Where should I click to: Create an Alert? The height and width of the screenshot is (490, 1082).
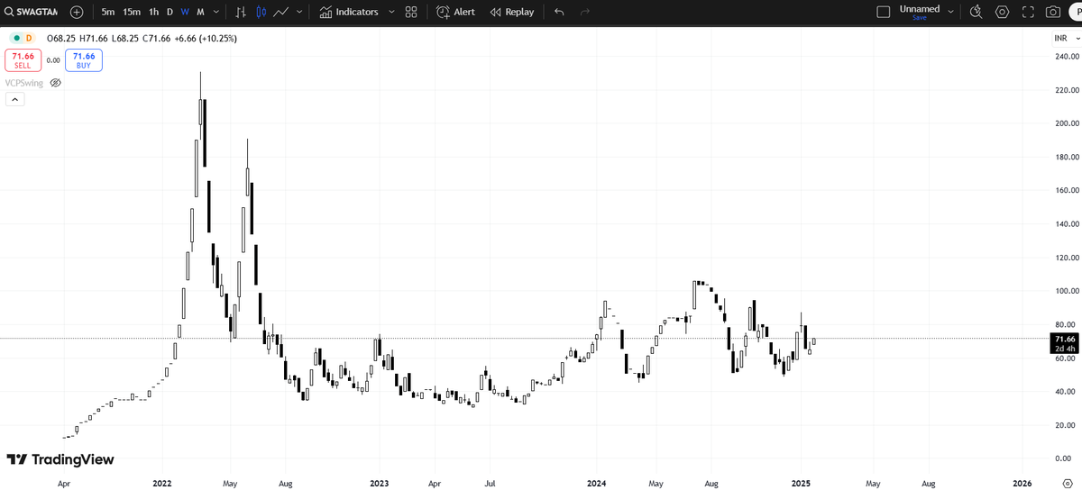pyautogui.click(x=455, y=12)
